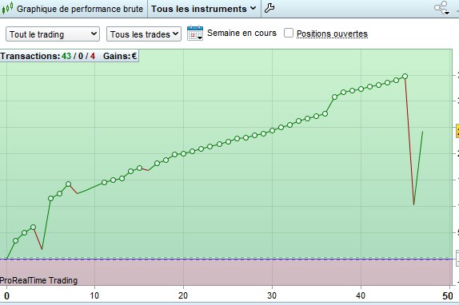Click the ProRealTime Trading label
Screen dimensions: 459x305
pyautogui.click(x=38, y=280)
